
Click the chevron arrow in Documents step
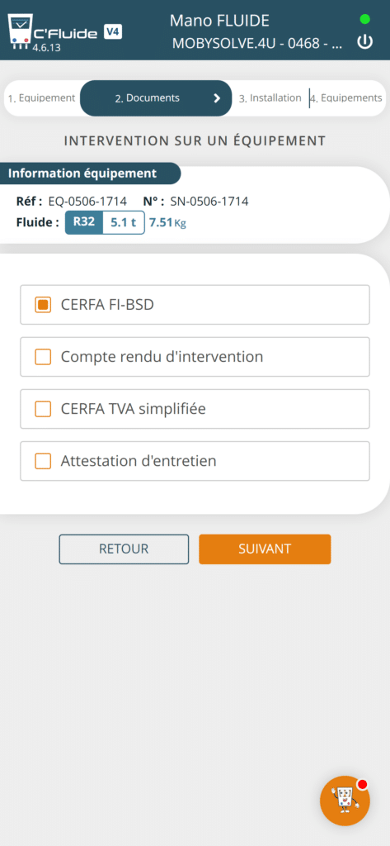coord(217,98)
